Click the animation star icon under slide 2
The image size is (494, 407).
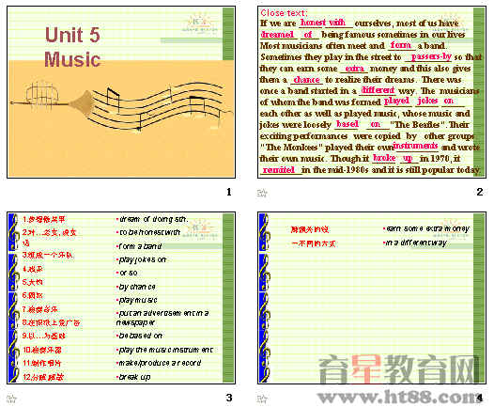[x=262, y=193]
